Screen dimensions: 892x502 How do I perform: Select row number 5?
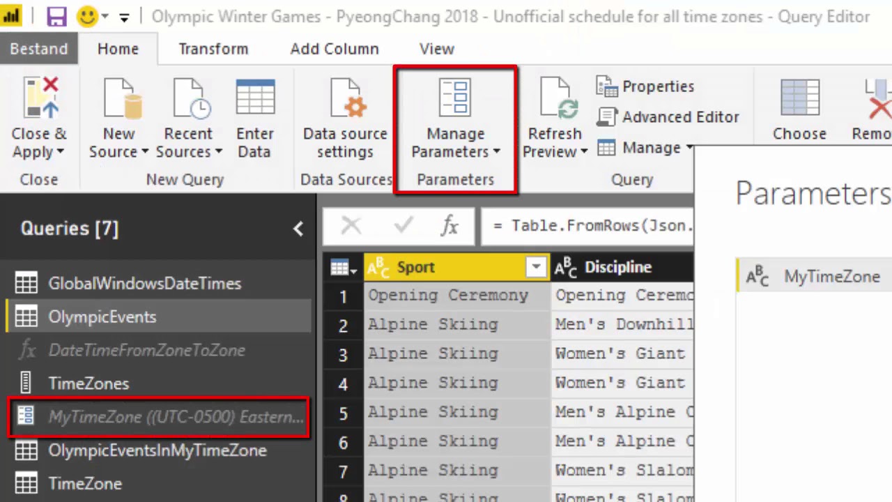pyautogui.click(x=343, y=413)
